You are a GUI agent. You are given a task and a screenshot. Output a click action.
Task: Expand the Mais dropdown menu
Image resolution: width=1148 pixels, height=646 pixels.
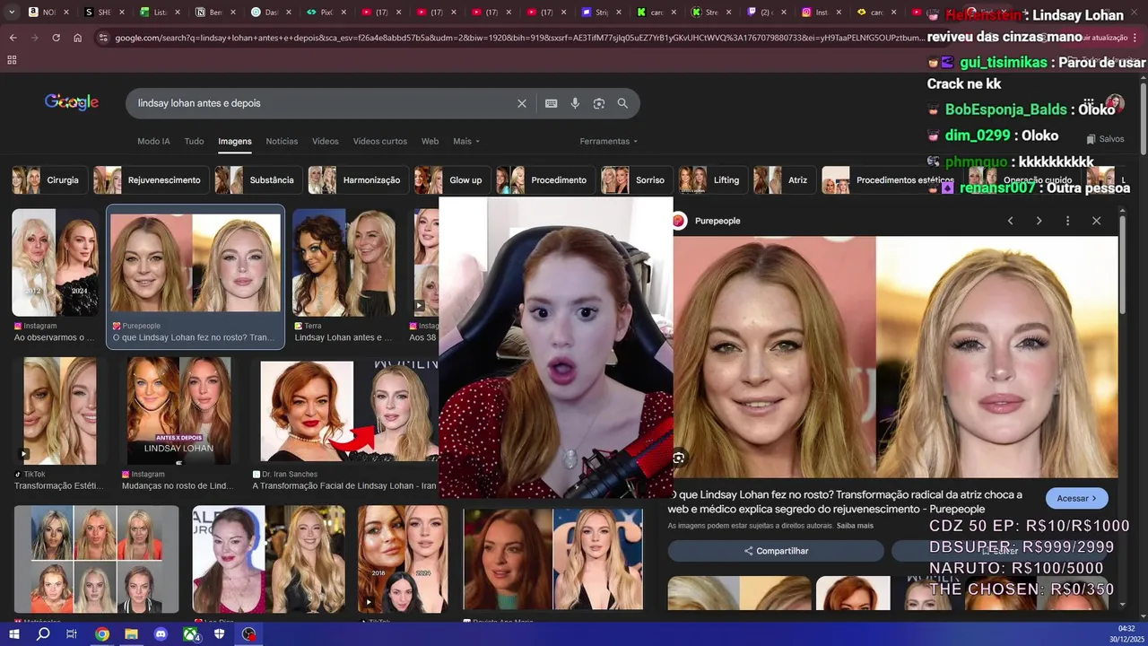point(466,141)
